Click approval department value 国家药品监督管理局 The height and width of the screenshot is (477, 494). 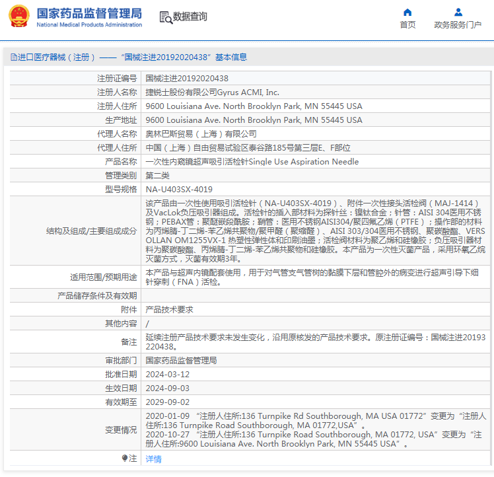click(x=181, y=360)
